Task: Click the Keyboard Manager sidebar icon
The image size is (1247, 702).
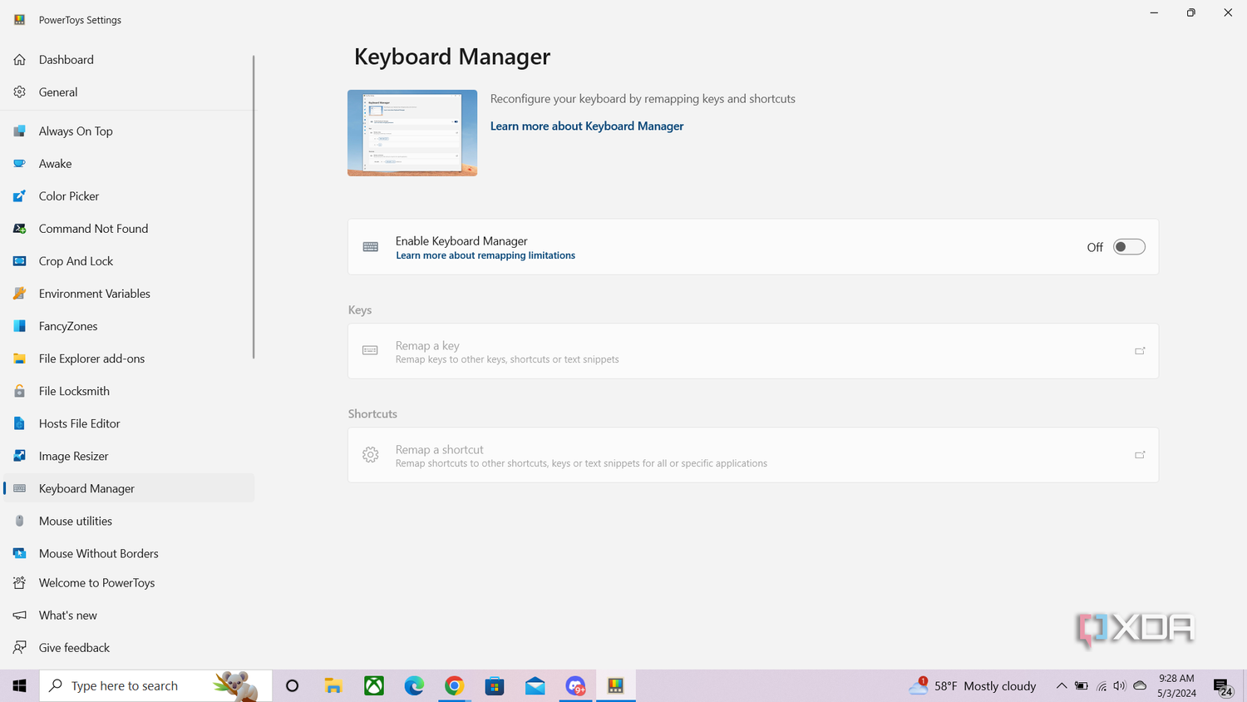Action: (20, 488)
